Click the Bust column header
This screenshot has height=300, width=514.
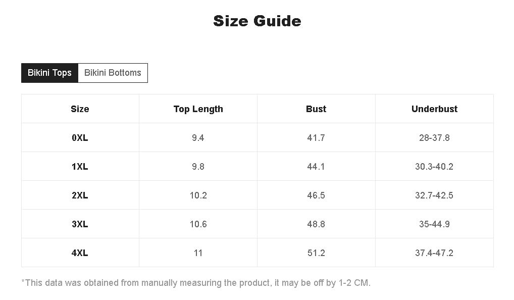[x=316, y=109]
